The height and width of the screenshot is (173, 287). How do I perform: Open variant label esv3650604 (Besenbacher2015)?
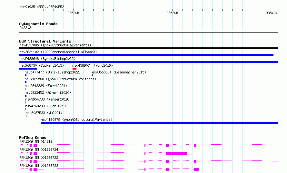[x=119, y=72]
